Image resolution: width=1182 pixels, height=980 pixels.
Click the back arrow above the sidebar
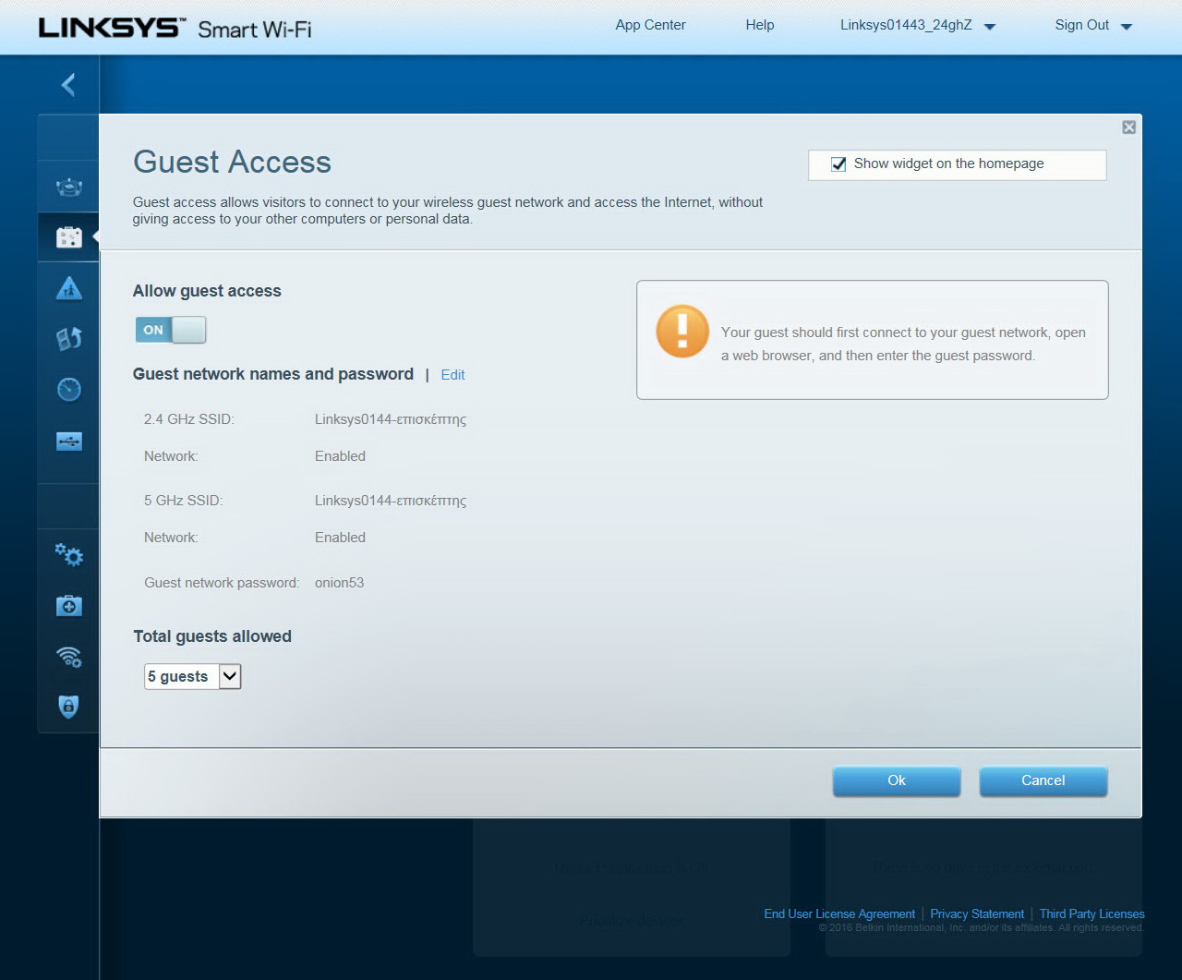tap(68, 85)
